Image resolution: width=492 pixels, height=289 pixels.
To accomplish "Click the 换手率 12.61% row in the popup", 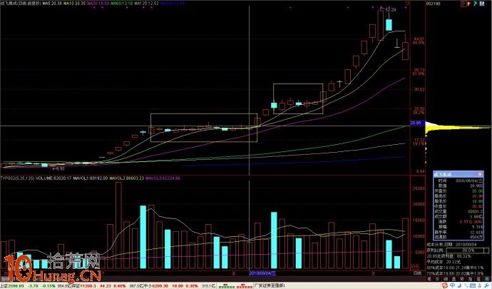I will point(458,232).
